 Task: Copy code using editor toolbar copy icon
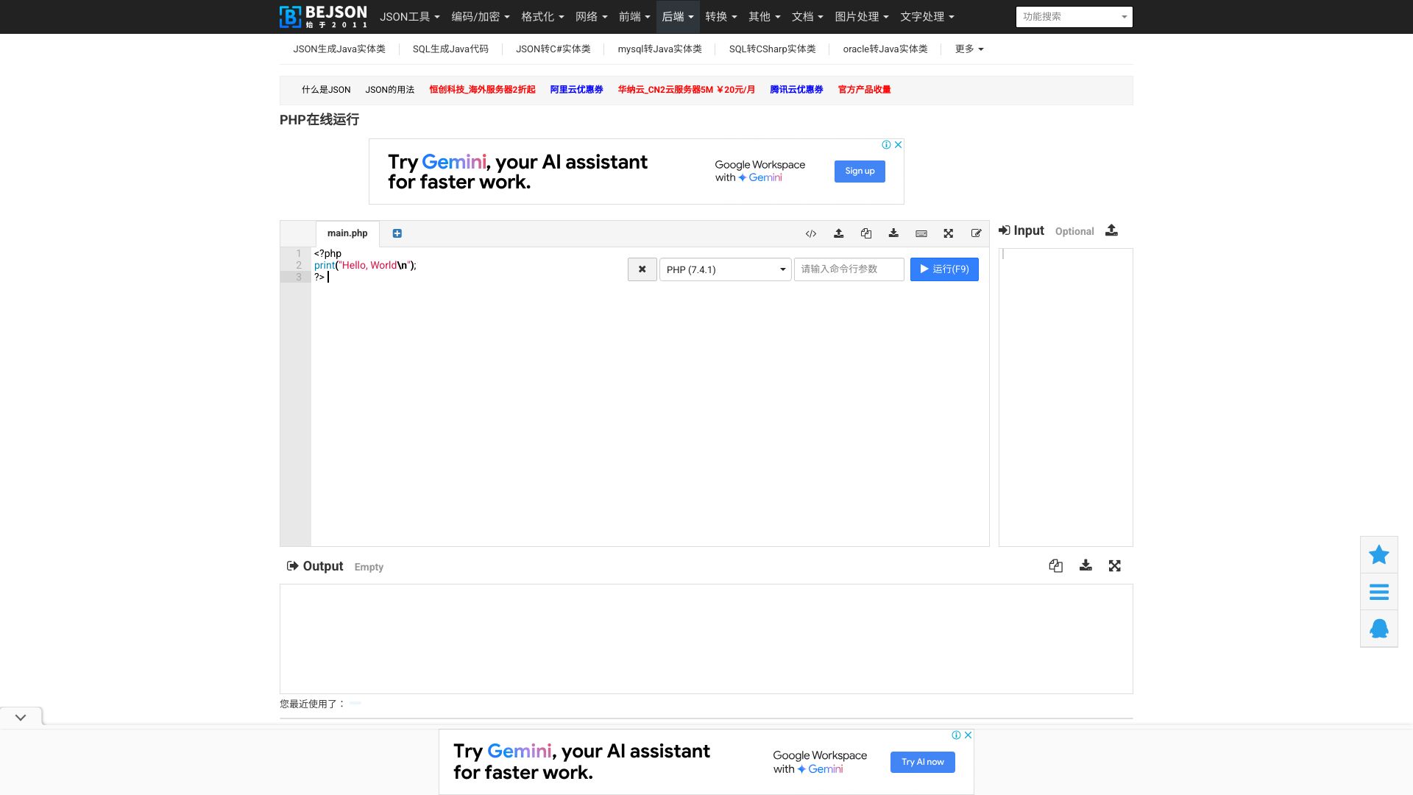pyautogui.click(x=865, y=233)
